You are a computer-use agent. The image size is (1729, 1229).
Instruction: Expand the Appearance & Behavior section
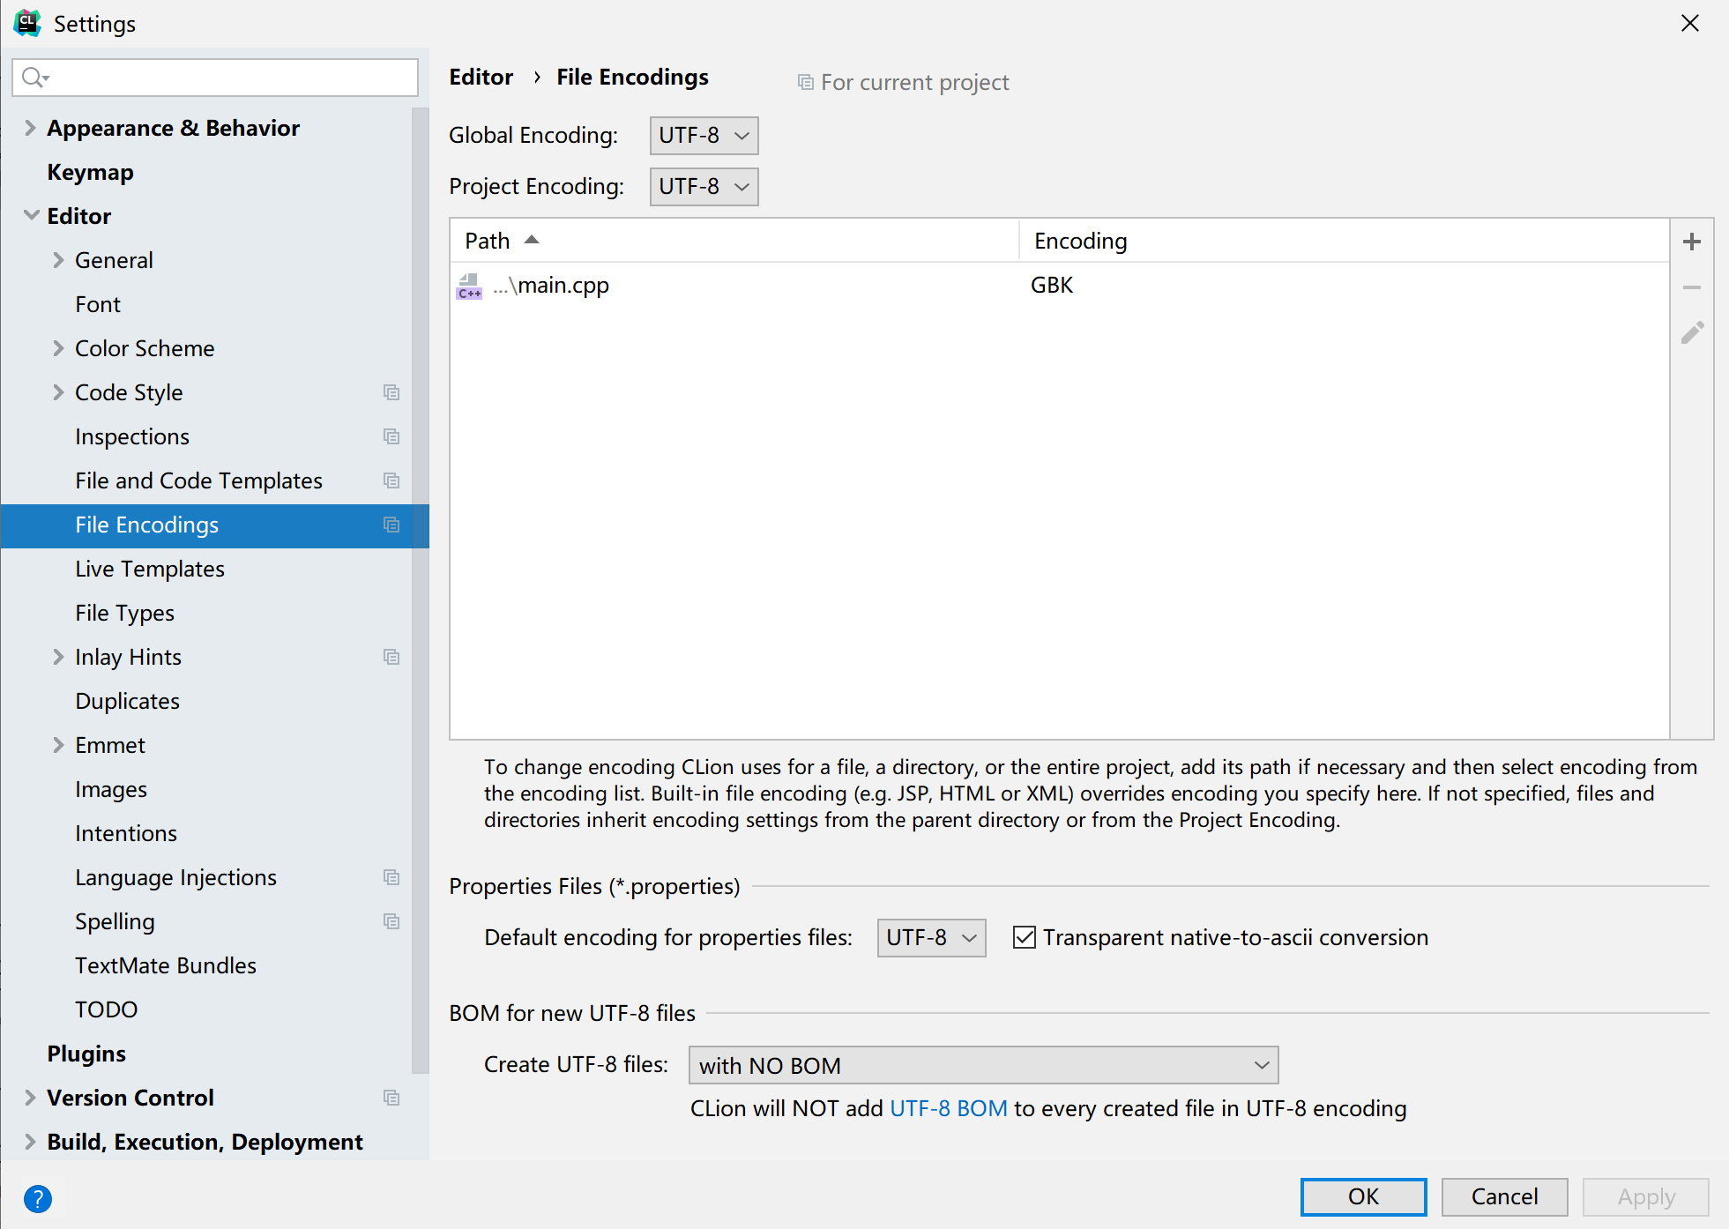[30, 128]
